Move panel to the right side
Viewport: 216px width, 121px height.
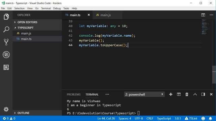tap(203, 94)
